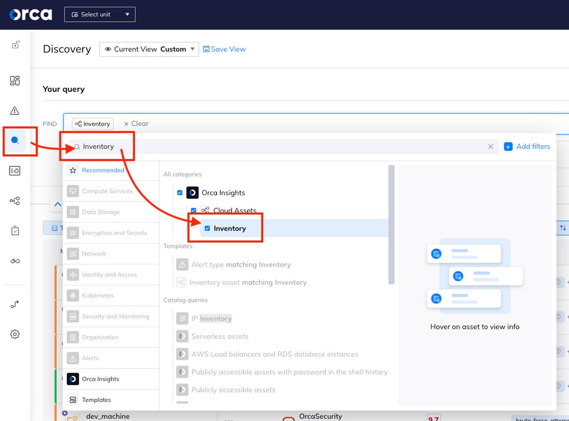
Task: Select the Templates category in sidebar
Action: tap(111, 400)
